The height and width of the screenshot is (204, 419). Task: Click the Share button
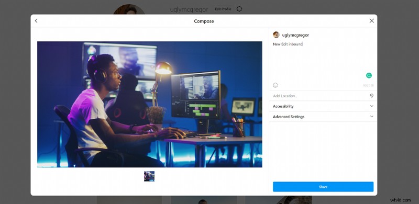323,187
